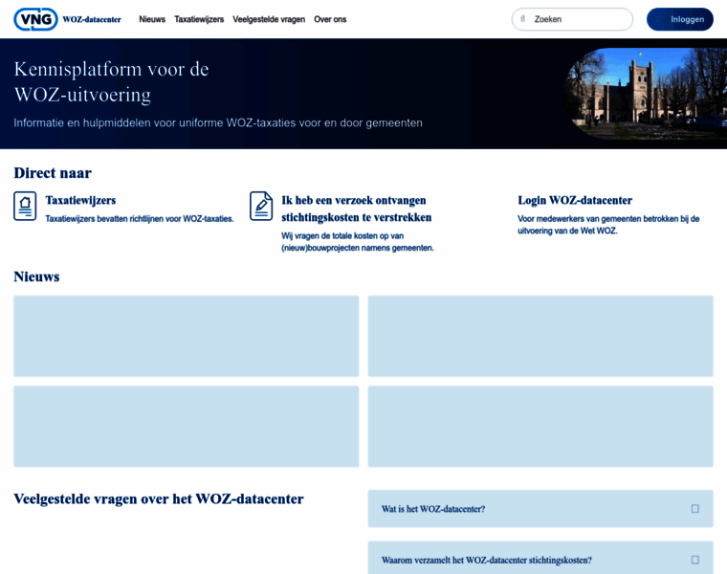
Task: Open the Nieuws menu item
Action: (x=152, y=19)
